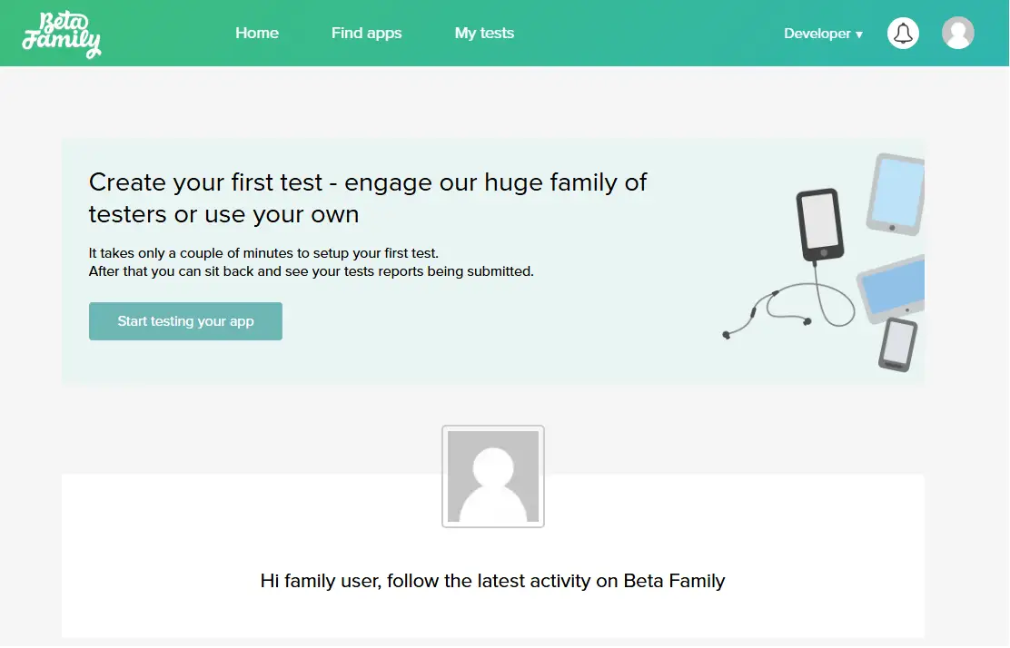
Task: Click the 'It takes only a couple of minutes' text
Action: click(263, 253)
